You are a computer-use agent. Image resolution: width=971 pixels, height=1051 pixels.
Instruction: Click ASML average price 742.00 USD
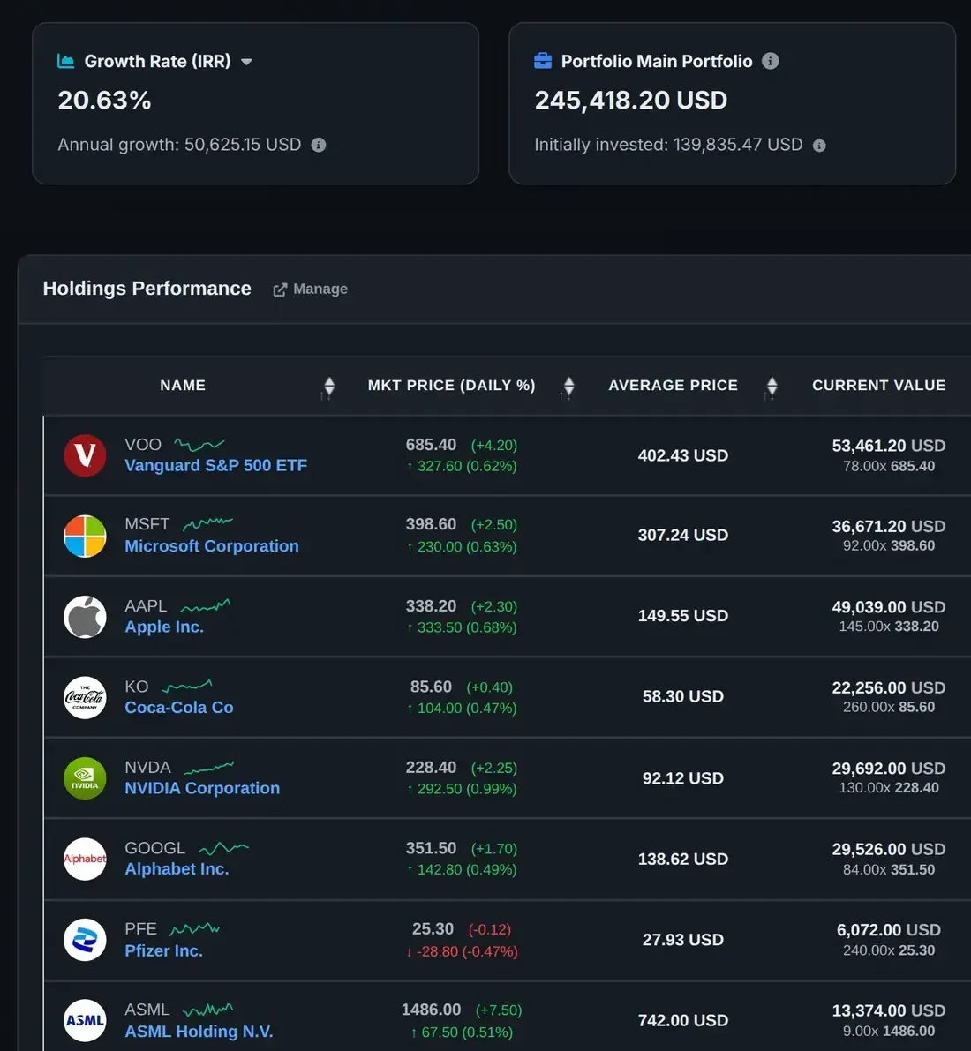tap(682, 1020)
